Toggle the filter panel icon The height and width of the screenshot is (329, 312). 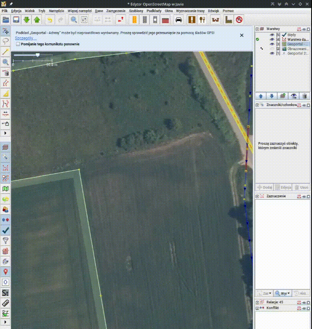click(6, 241)
